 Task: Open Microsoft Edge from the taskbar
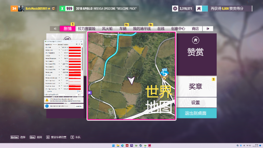[x=122, y=145]
